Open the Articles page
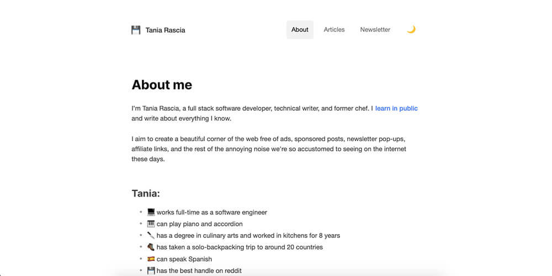 (334, 30)
